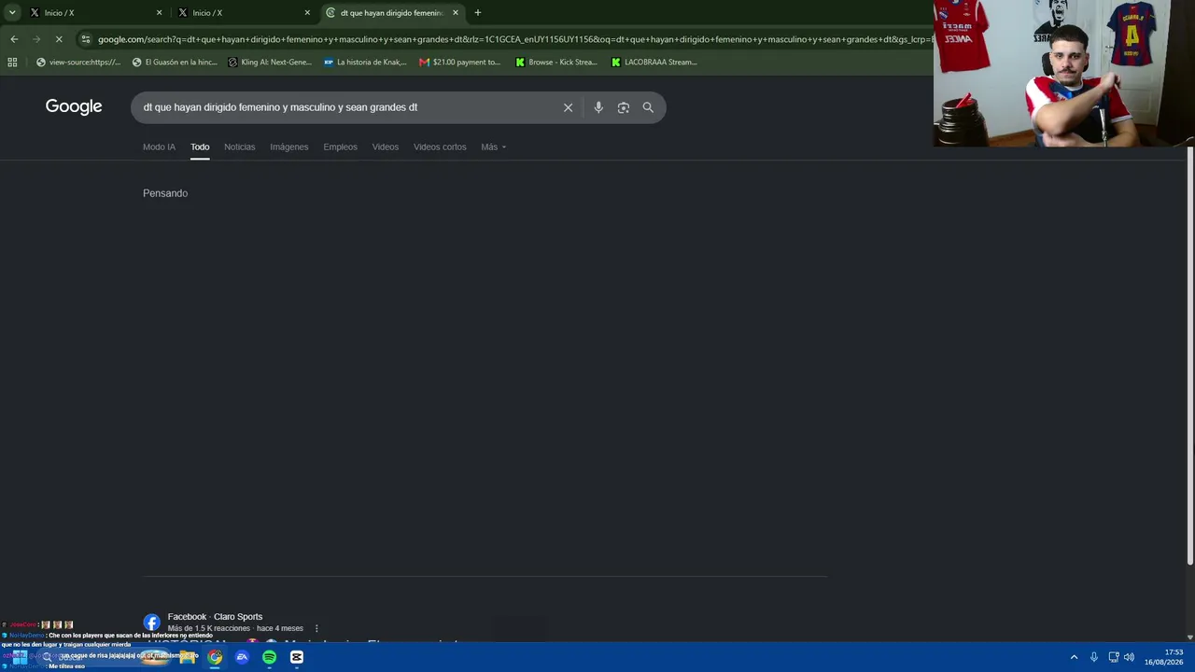Image resolution: width=1195 pixels, height=672 pixels.
Task: Open the 'La historia de Knak...' bookmark
Action: pyautogui.click(x=365, y=63)
